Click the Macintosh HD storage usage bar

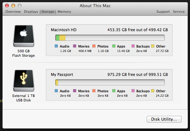[110, 37]
